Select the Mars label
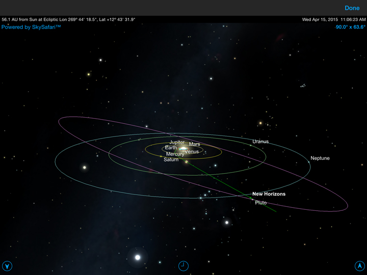Viewport: 367px width, 275px height. coord(194,144)
